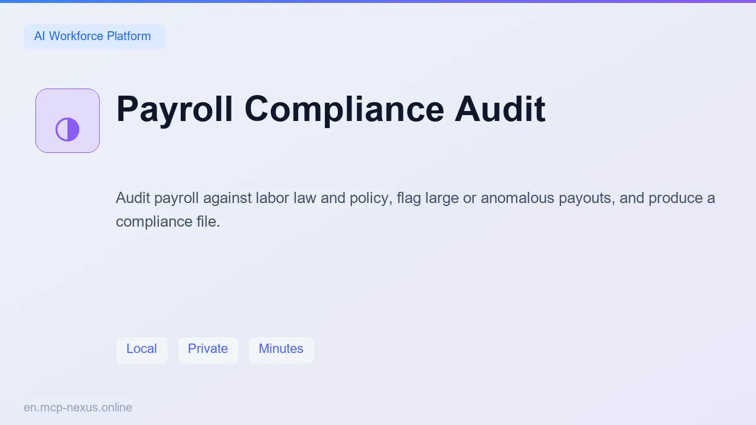Select the Minutes tag

coord(281,349)
